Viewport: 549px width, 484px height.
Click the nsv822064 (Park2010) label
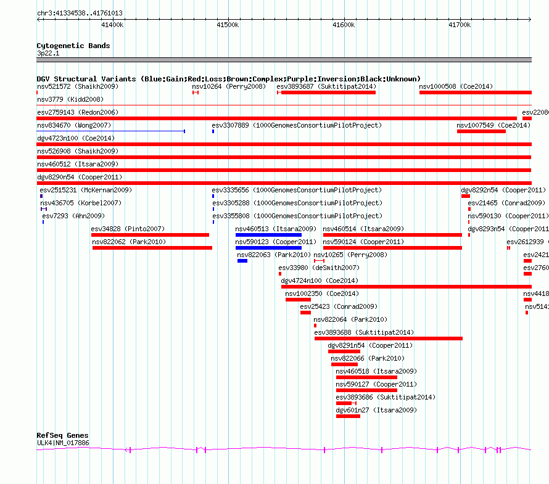pyautogui.click(x=350, y=319)
